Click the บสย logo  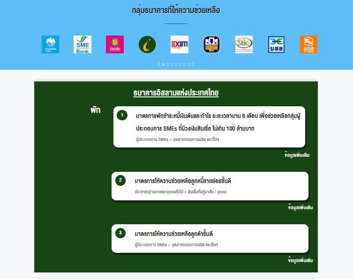pyautogui.click(x=276, y=44)
